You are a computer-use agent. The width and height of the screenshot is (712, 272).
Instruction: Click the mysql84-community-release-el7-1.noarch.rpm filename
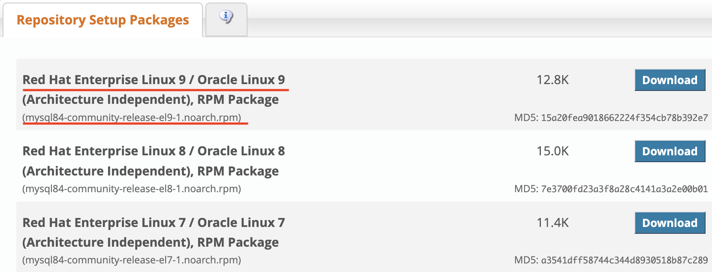coord(132,260)
